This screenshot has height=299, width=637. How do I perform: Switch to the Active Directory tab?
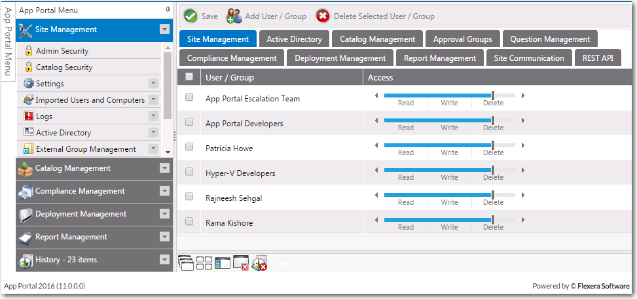(x=294, y=39)
